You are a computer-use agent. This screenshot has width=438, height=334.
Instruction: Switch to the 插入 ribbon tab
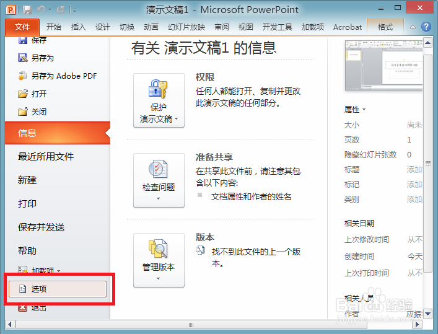coord(78,27)
